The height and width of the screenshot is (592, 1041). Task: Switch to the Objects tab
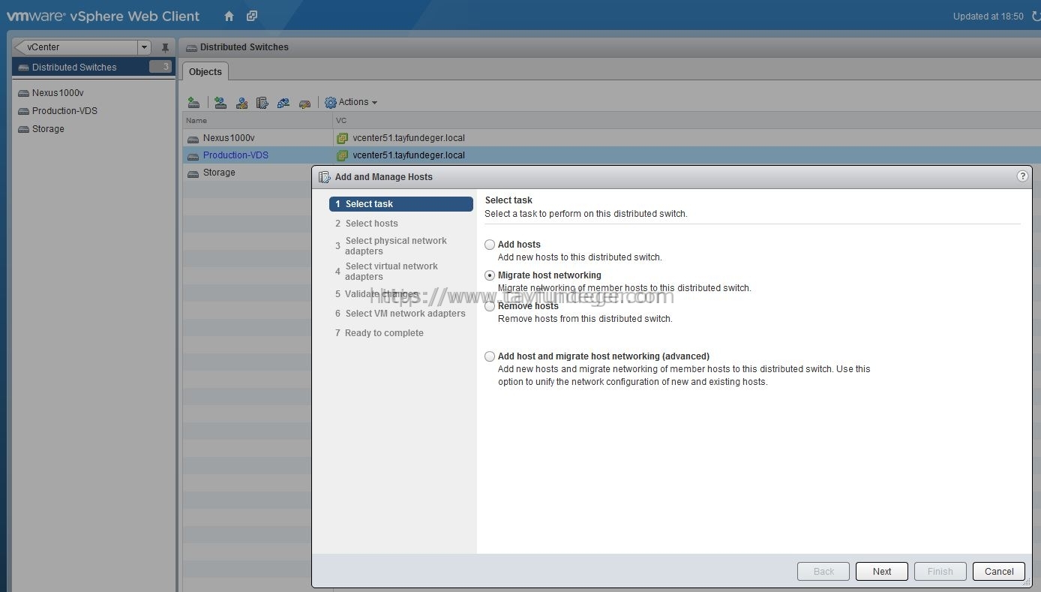205,72
